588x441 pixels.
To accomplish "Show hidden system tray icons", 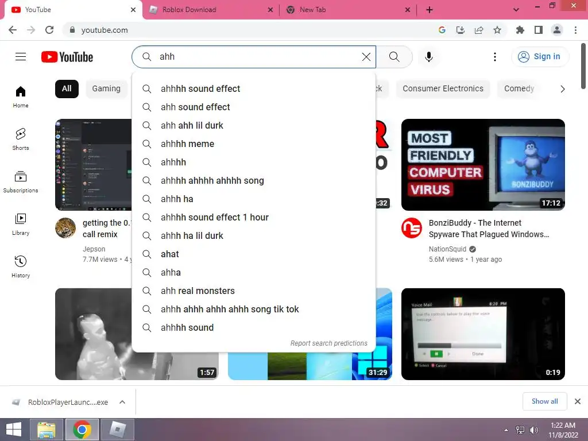I will pos(506,430).
